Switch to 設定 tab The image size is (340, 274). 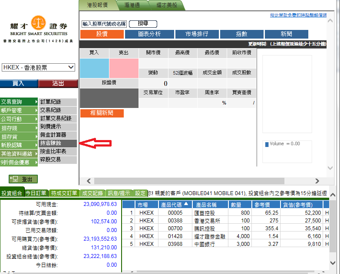(140, 193)
